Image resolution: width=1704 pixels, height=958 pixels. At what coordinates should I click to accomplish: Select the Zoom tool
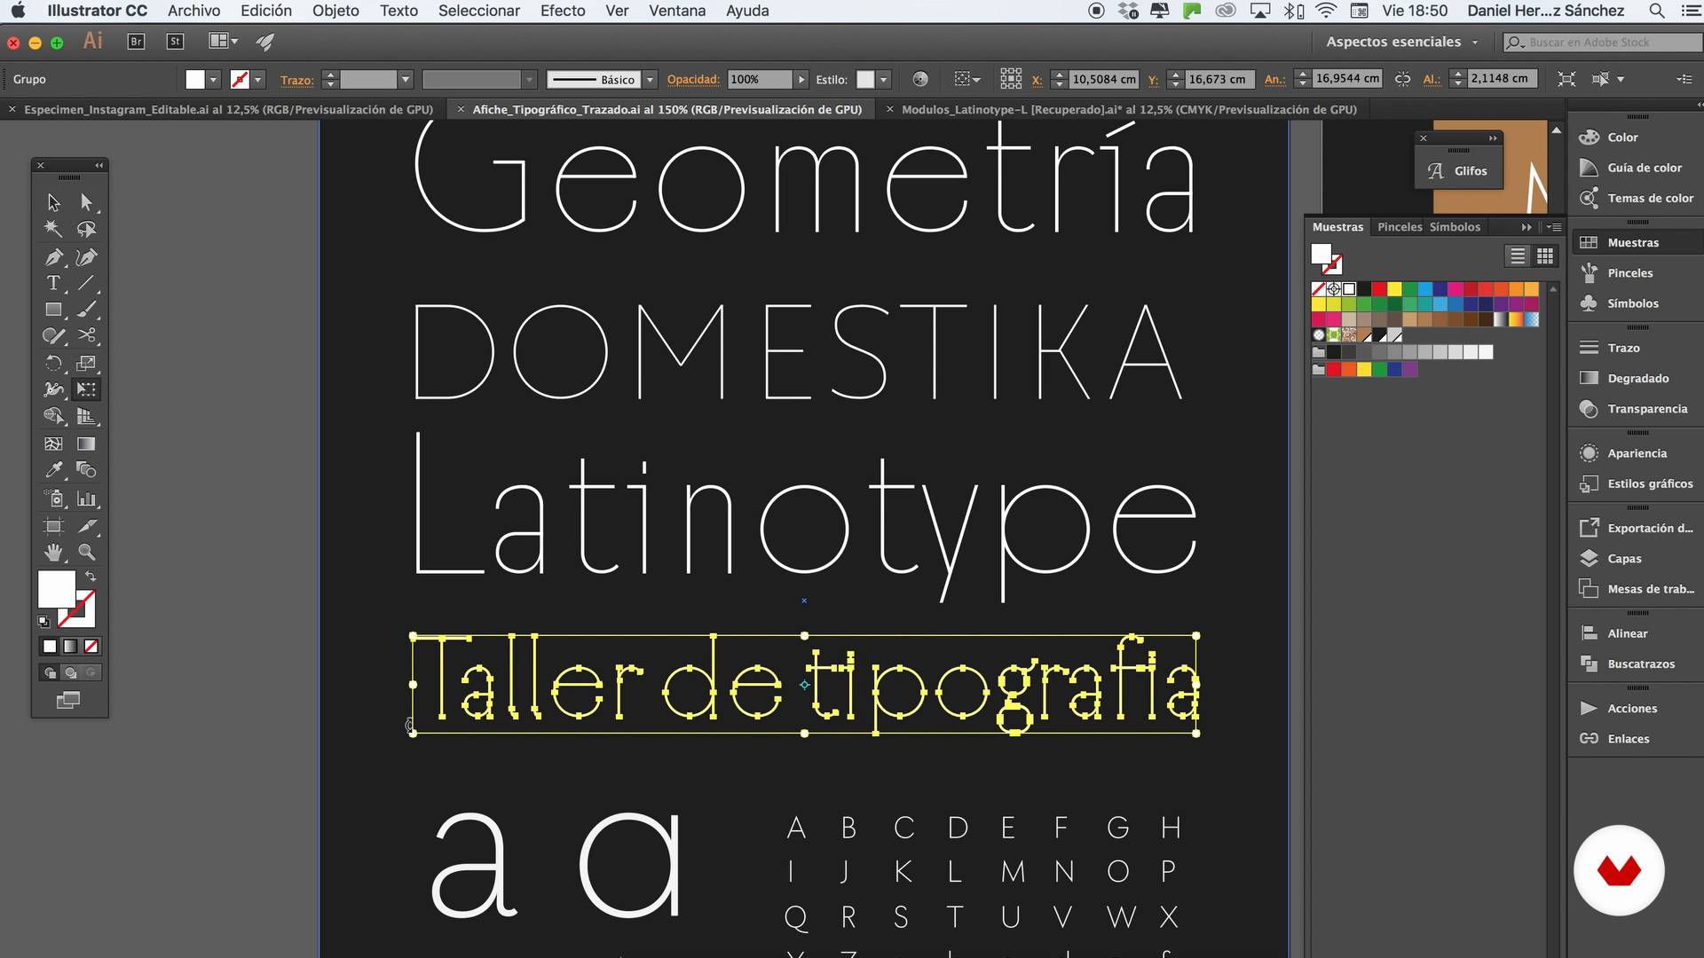coord(86,552)
